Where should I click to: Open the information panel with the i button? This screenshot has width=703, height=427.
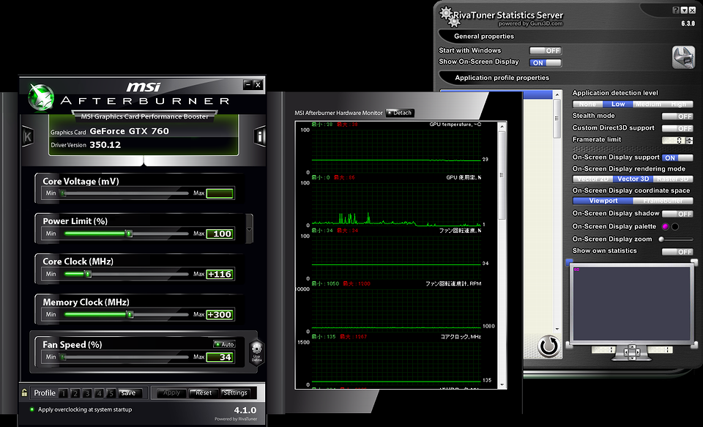click(260, 136)
